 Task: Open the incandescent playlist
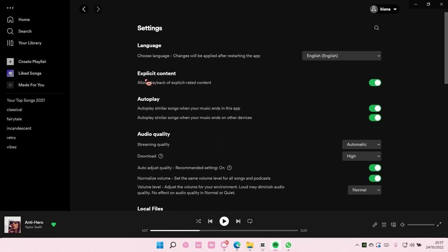[x=19, y=128]
